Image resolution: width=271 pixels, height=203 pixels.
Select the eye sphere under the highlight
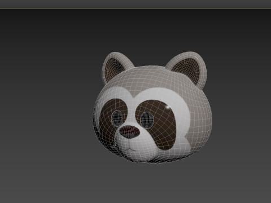click(x=147, y=120)
